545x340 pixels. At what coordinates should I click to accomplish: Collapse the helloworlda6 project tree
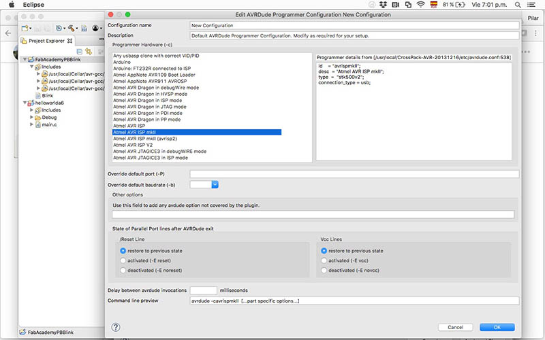(25, 103)
